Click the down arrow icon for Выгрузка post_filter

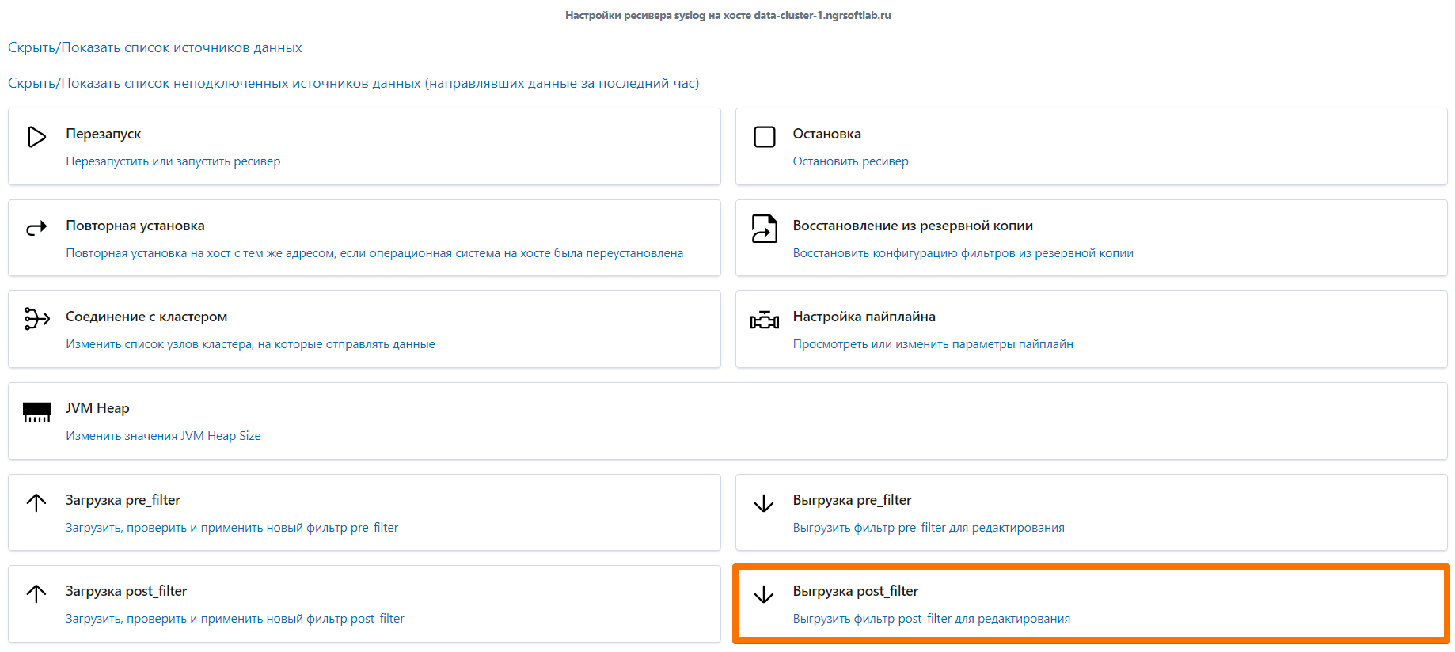coord(764,594)
